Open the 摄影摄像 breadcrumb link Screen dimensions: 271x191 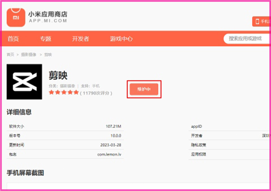(29, 55)
